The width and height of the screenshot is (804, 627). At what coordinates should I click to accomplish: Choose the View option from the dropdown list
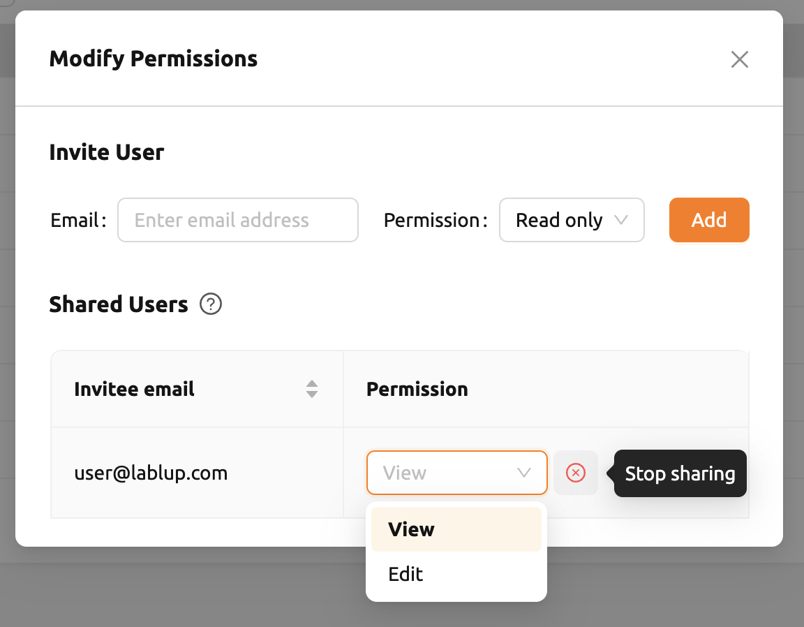point(456,529)
